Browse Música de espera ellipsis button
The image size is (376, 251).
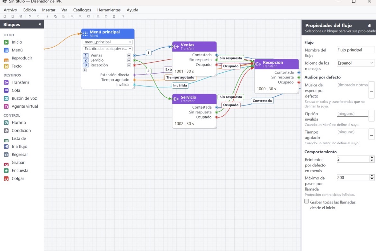click(372, 90)
